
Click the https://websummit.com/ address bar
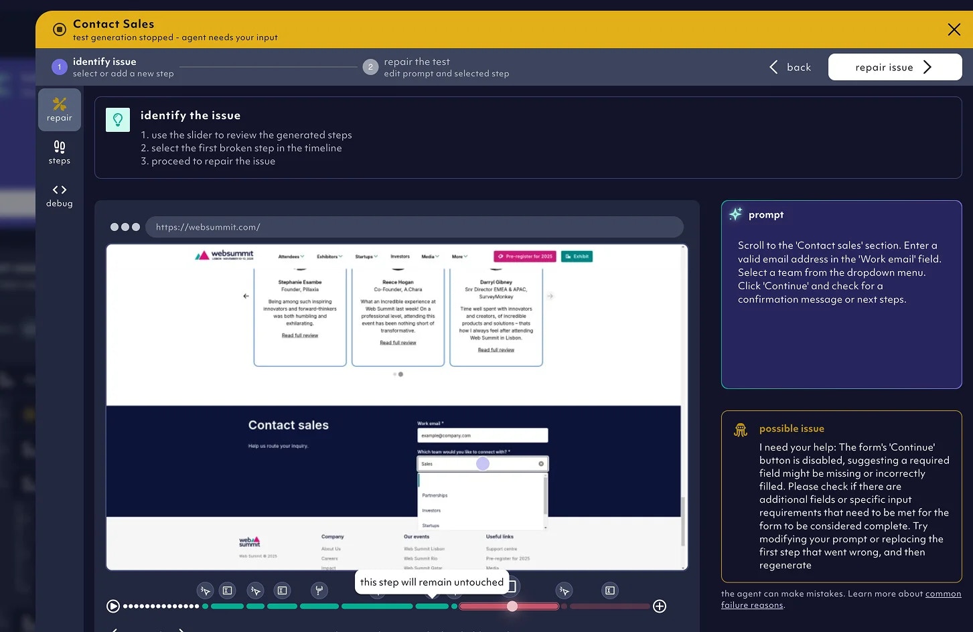click(415, 227)
